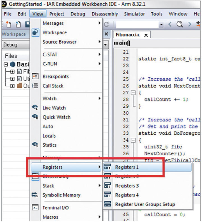This screenshot has width=202, height=222.
Task: Click the Symbolic Memory chip icon
Action: tap(35, 195)
